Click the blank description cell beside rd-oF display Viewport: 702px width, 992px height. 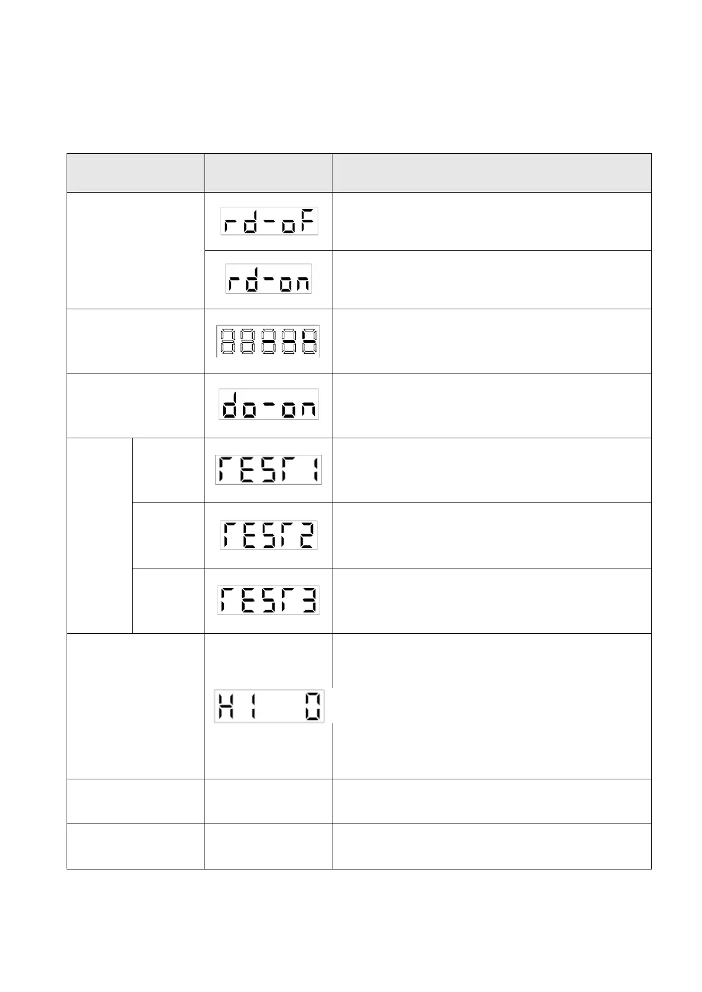[492, 221]
